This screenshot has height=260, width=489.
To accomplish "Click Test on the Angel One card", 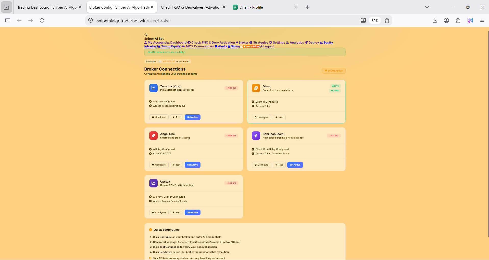I will click(x=177, y=165).
